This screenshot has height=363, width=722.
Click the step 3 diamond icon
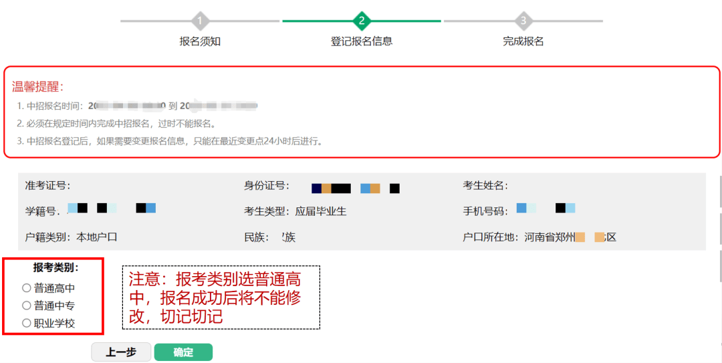click(x=523, y=21)
